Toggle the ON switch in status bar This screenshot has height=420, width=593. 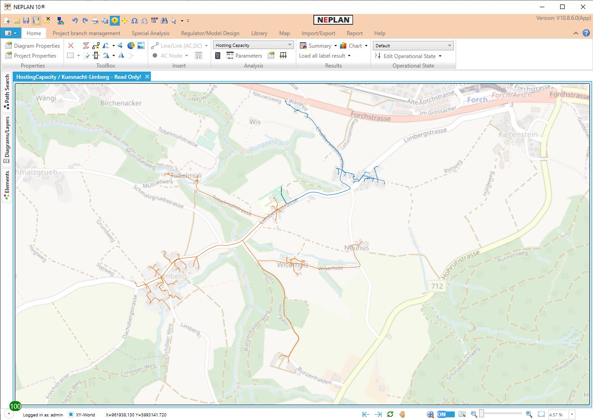[445, 414]
